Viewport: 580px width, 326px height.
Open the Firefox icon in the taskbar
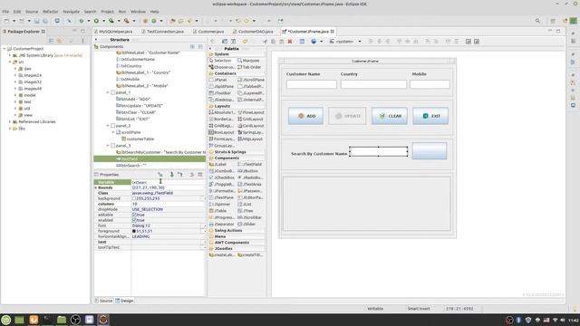(34, 320)
